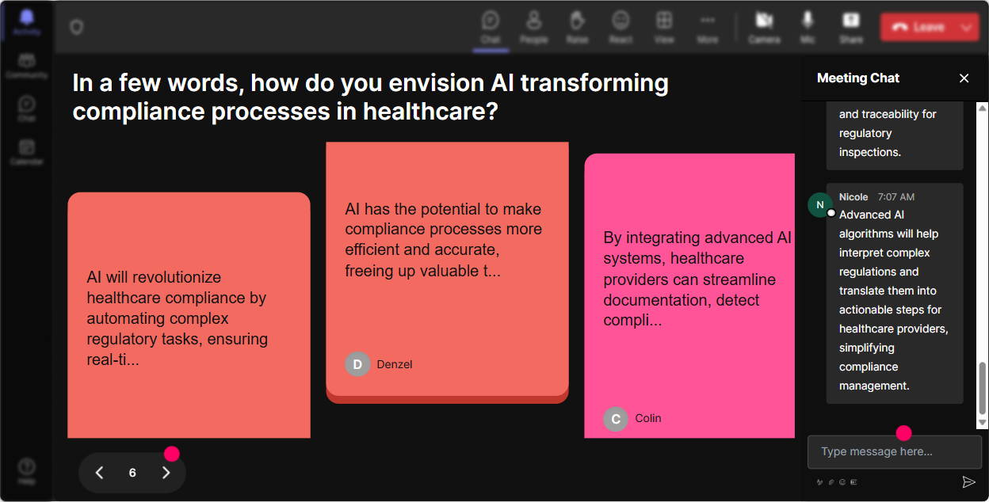Click Denzel's avatar on the card
This screenshot has height=502, width=989.
(x=357, y=364)
